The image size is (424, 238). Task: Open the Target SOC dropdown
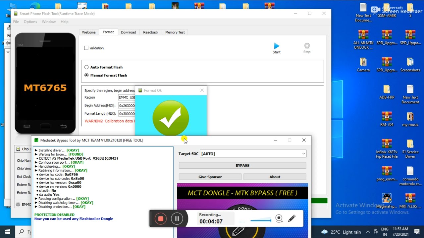pos(253,154)
